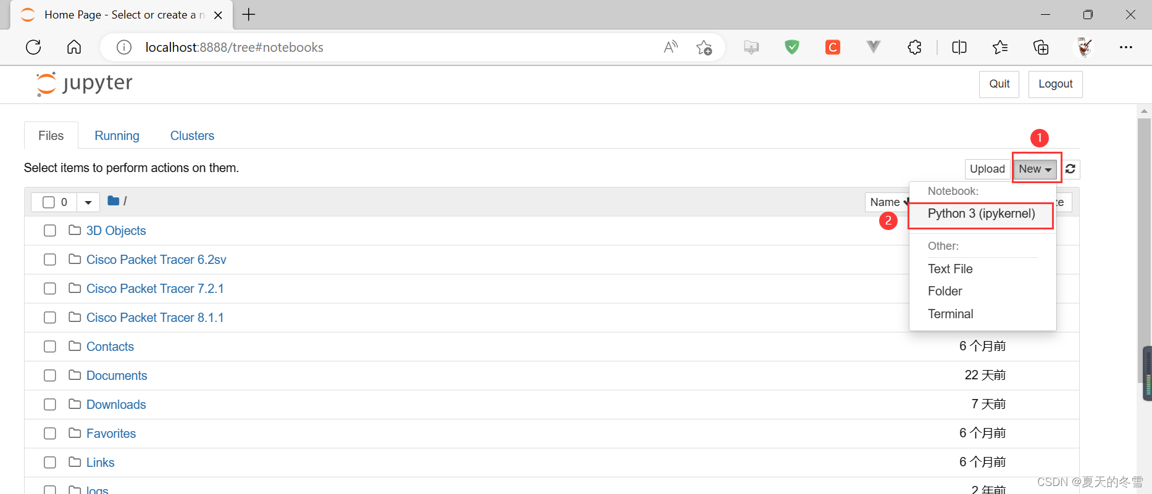Click the root path slash breadcrumb
Image resolution: width=1152 pixels, height=494 pixels.
click(125, 201)
